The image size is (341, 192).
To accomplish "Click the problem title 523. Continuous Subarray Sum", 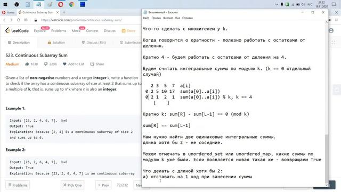I will tap(37, 55).
